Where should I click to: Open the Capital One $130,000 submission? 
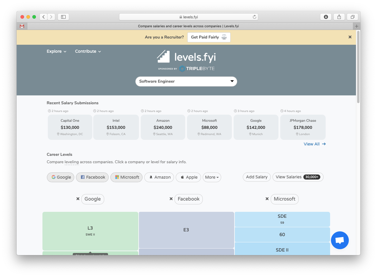pyautogui.click(x=70, y=127)
